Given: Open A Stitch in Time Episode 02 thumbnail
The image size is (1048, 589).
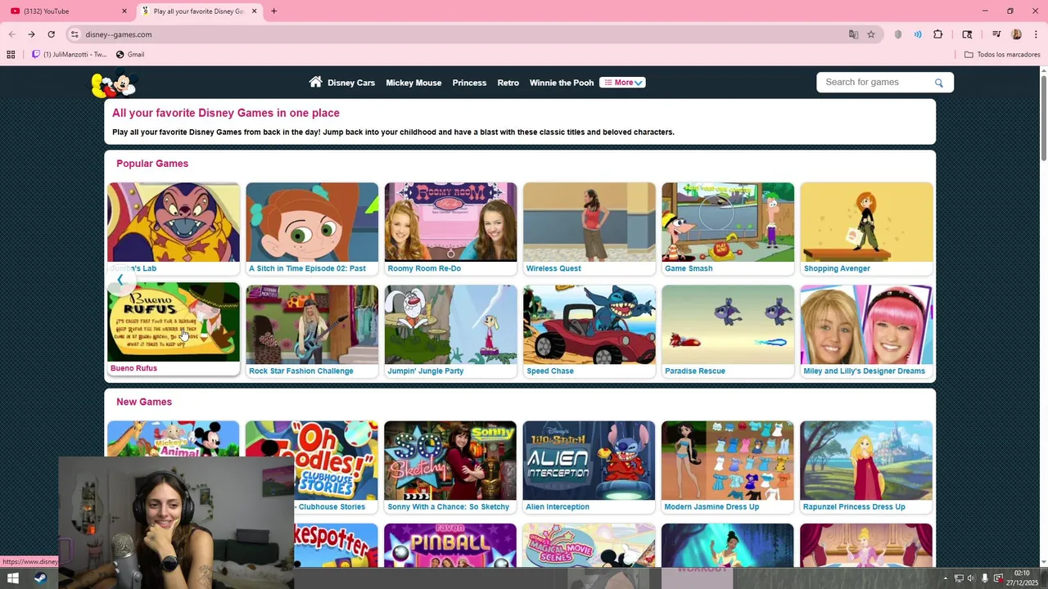Looking at the screenshot, I should pos(312,222).
